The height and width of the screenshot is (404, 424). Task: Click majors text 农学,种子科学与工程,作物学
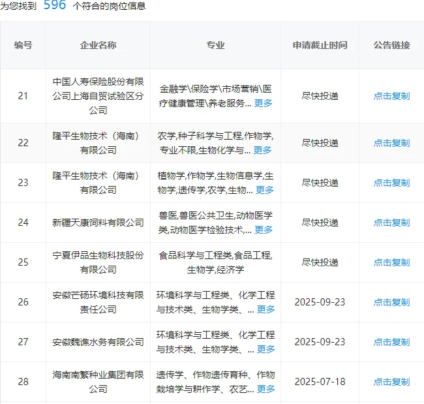point(215,136)
